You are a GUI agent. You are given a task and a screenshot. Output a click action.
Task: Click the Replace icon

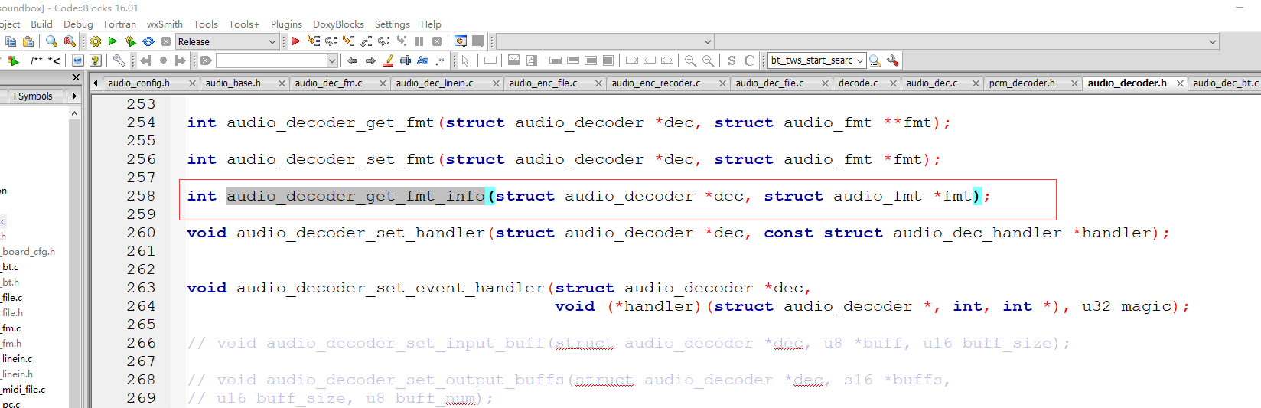[70, 41]
